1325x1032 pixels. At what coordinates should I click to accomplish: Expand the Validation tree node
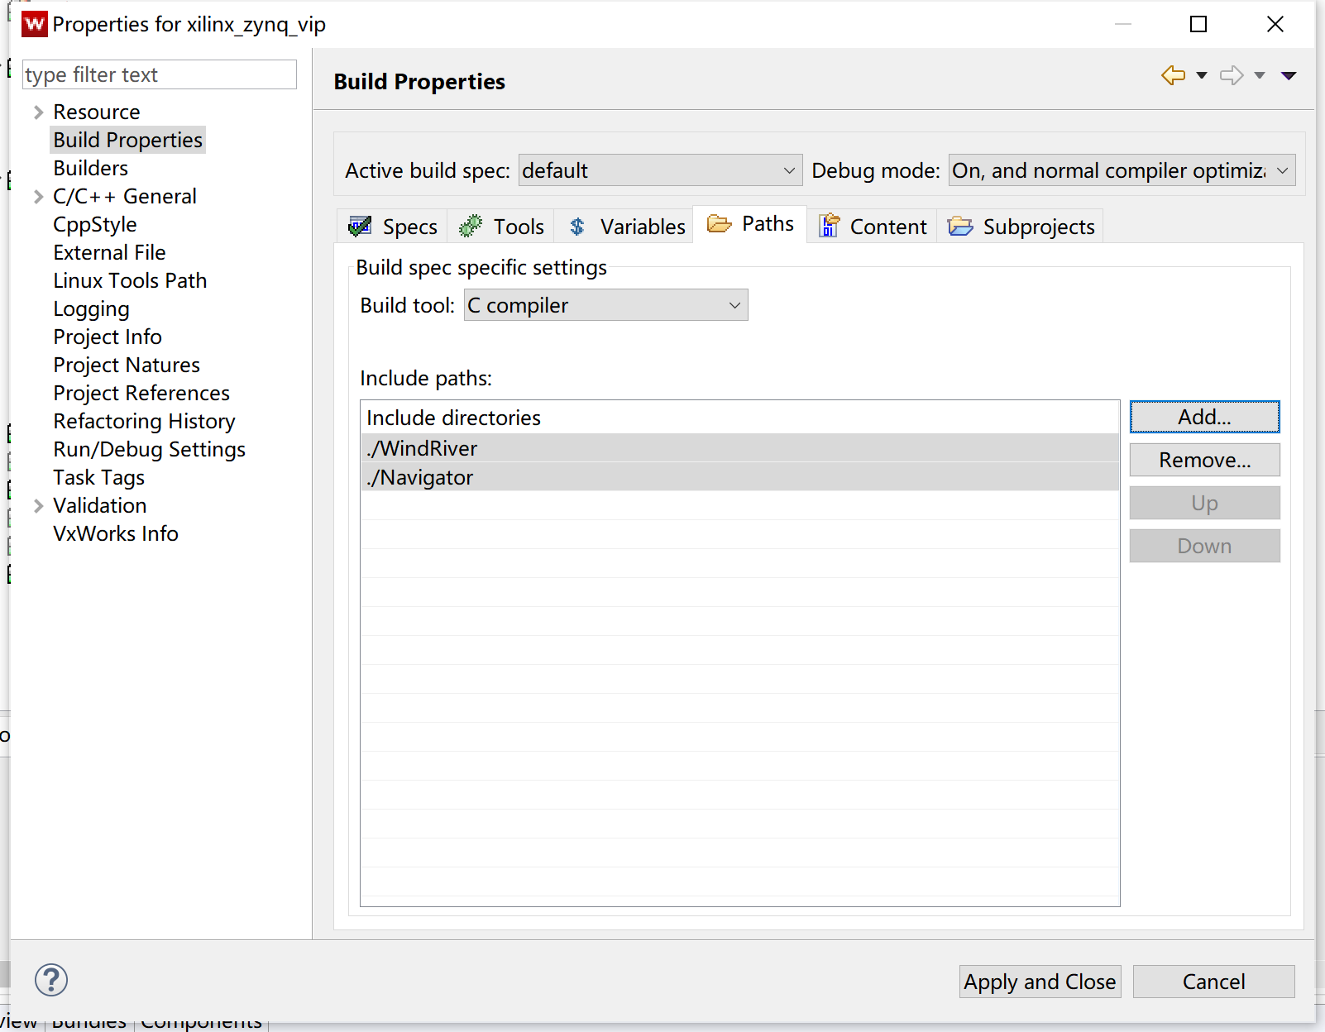(38, 506)
